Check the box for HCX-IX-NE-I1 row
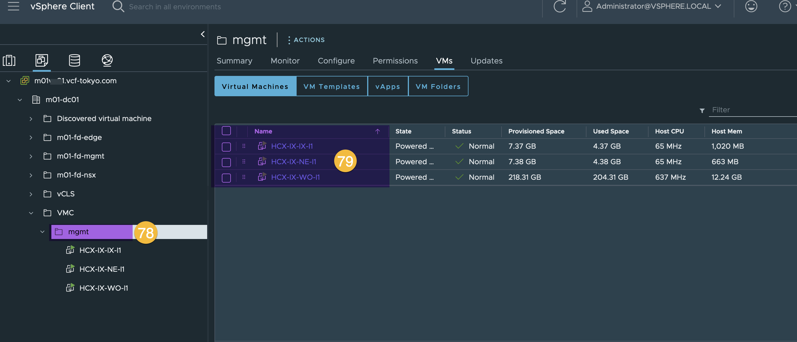The width and height of the screenshot is (797, 342). click(226, 162)
